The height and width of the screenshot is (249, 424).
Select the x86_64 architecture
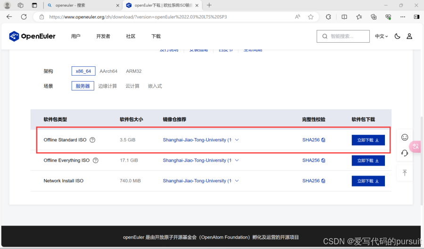tap(83, 71)
